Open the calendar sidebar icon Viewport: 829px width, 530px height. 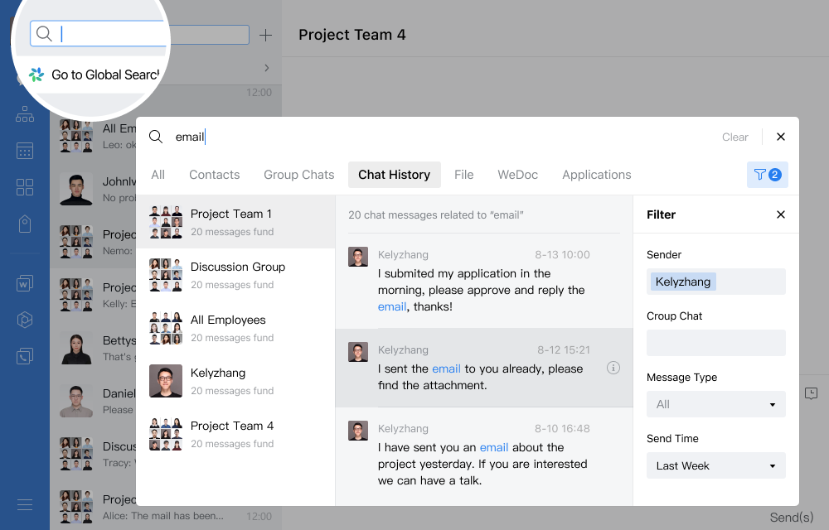pyautogui.click(x=25, y=151)
